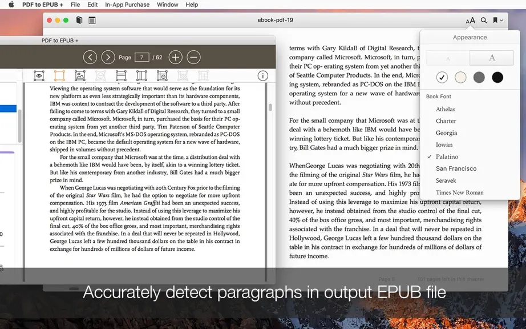Click the previous page arrow button
This screenshot has width=526, height=329.
90,58
